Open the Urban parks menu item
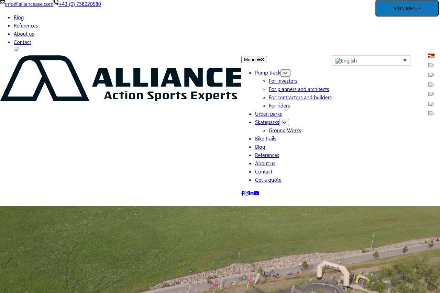Viewport: 440px width, 293px height. [x=268, y=114]
